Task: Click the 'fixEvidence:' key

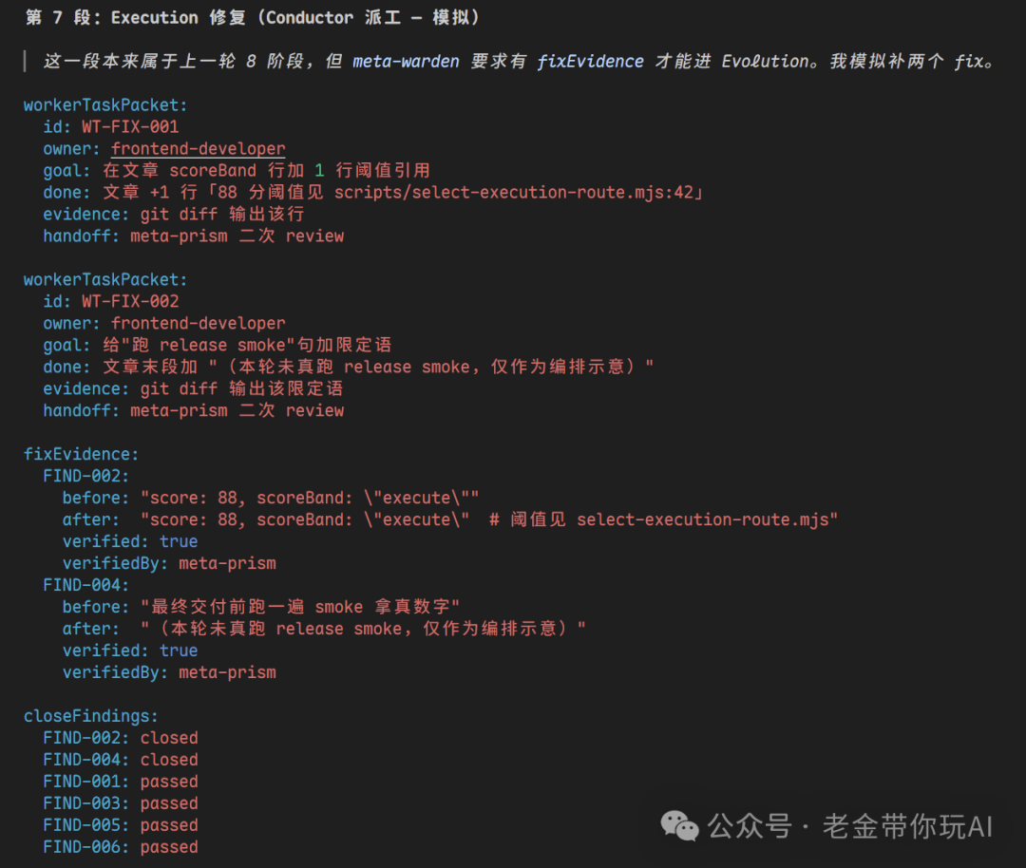Action: coord(81,454)
